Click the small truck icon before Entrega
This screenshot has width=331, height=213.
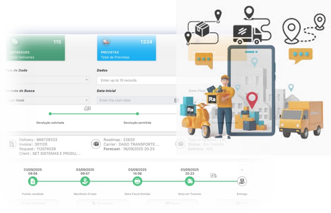pos(213,175)
